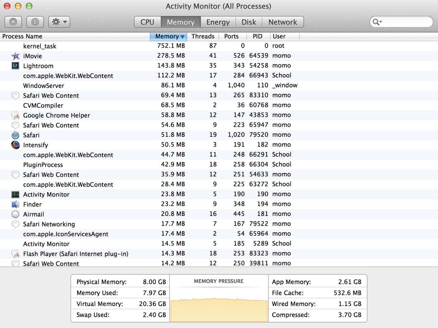Click WindowServer user _window

click(285, 85)
